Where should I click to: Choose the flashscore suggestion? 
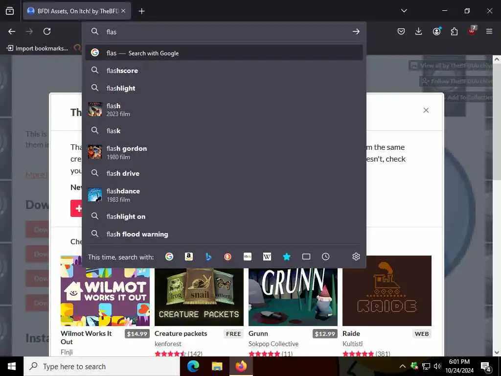tap(224, 70)
